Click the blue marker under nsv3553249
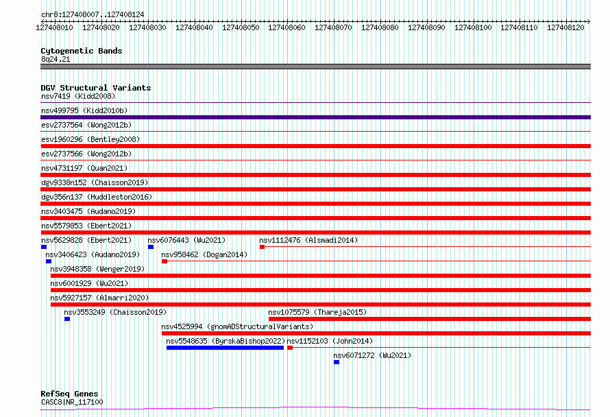This screenshot has width=610, height=417. [x=67, y=319]
